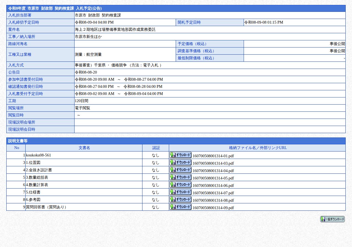Download the 5.仕様書 document

180,192
